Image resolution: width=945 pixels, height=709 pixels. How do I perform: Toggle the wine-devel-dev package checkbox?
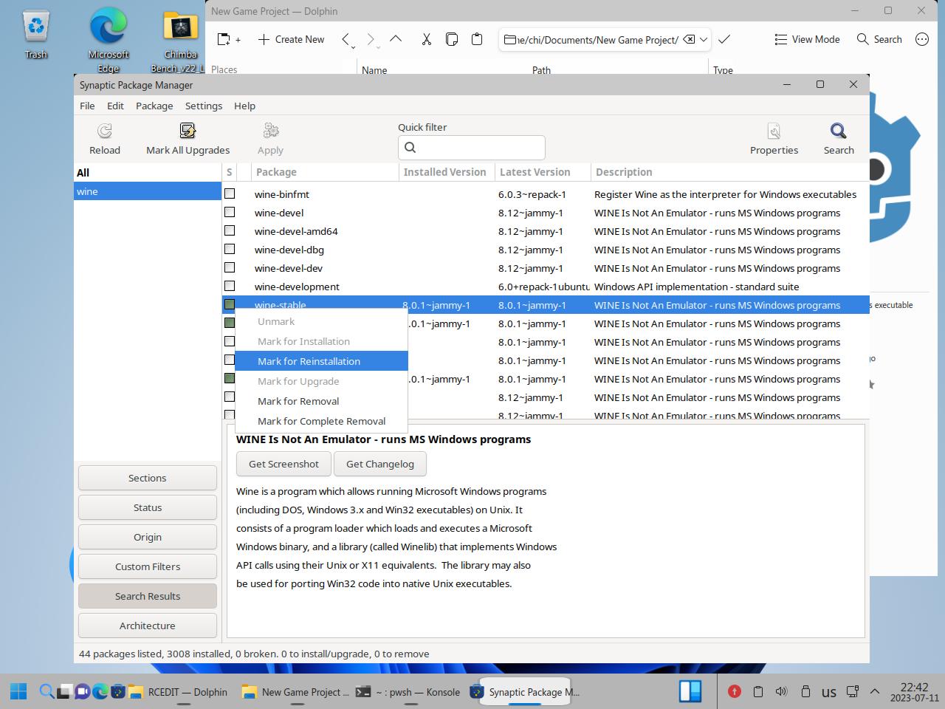coord(230,268)
